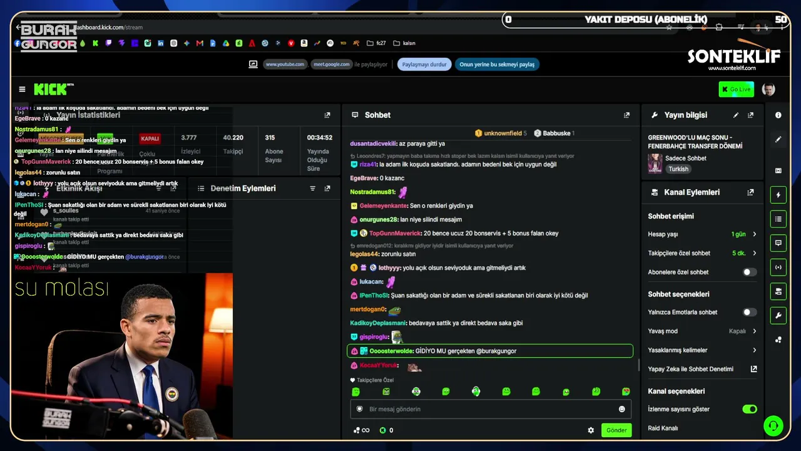Open chat settings gear icon

(x=591, y=430)
